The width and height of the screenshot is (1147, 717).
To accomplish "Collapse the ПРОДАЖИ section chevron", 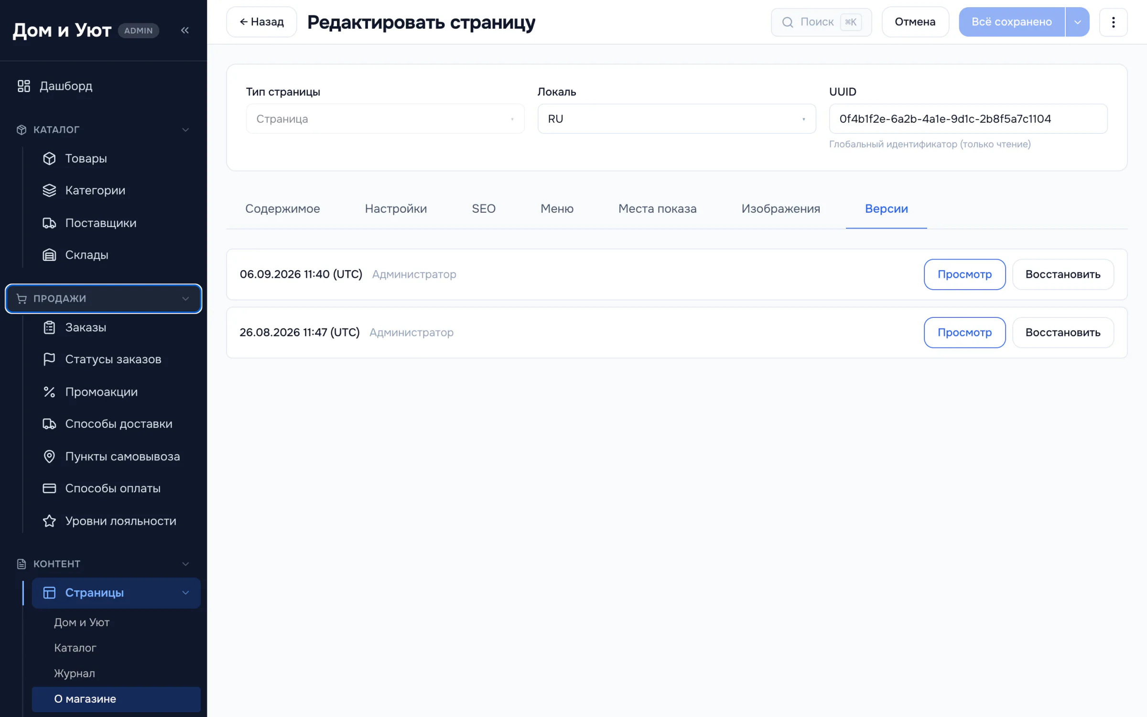I will [x=185, y=299].
